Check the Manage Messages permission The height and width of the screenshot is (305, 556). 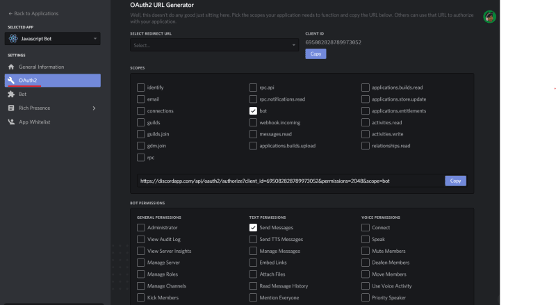coord(253,251)
